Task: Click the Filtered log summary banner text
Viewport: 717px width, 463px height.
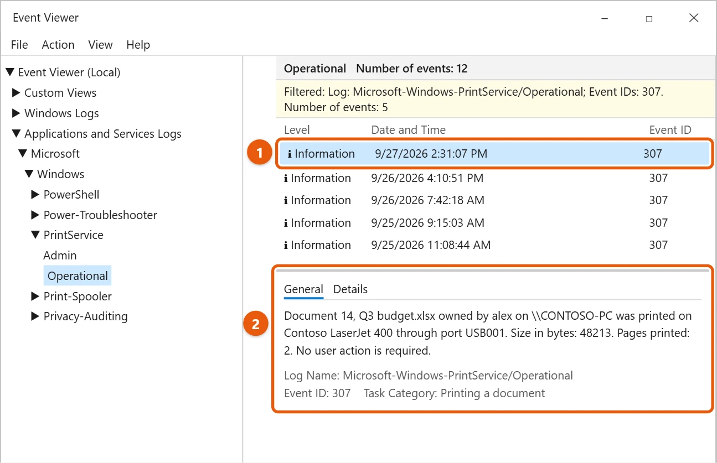Action: click(x=473, y=100)
